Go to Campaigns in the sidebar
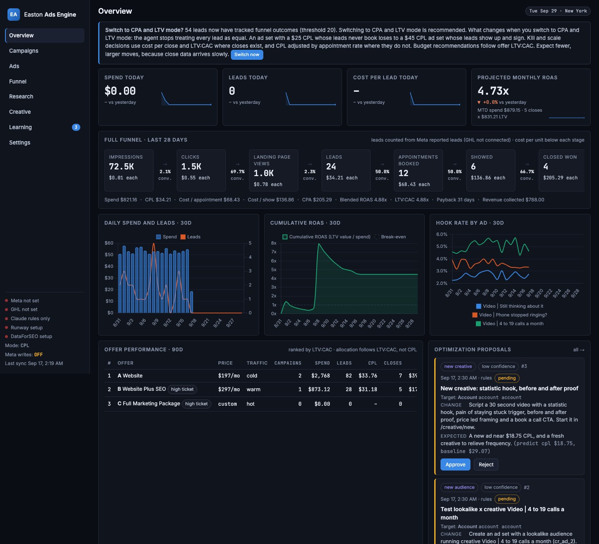The image size is (599, 544). tap(45, 51)
